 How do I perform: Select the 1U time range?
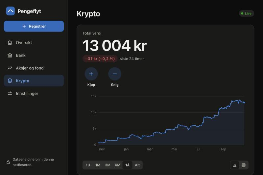pos(88,165)
